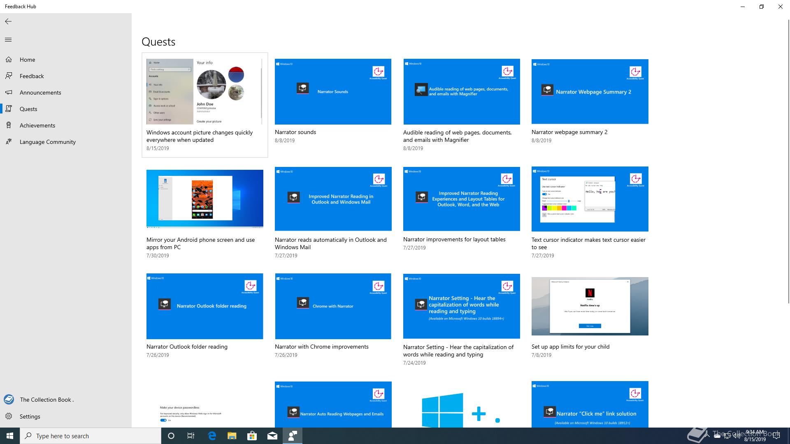Image resolution: width=790 pixels, height=444 pixels.
Task: Launch Microsoft Edge from taskbar
Action: click(x=212, y=436)
